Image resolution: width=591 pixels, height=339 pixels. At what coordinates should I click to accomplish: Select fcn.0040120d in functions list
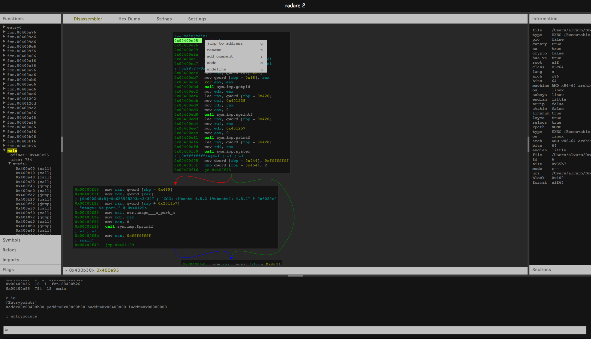22,103
